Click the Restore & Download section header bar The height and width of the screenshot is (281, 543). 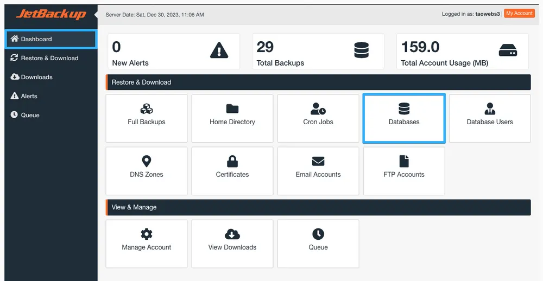tap(318, 82)
